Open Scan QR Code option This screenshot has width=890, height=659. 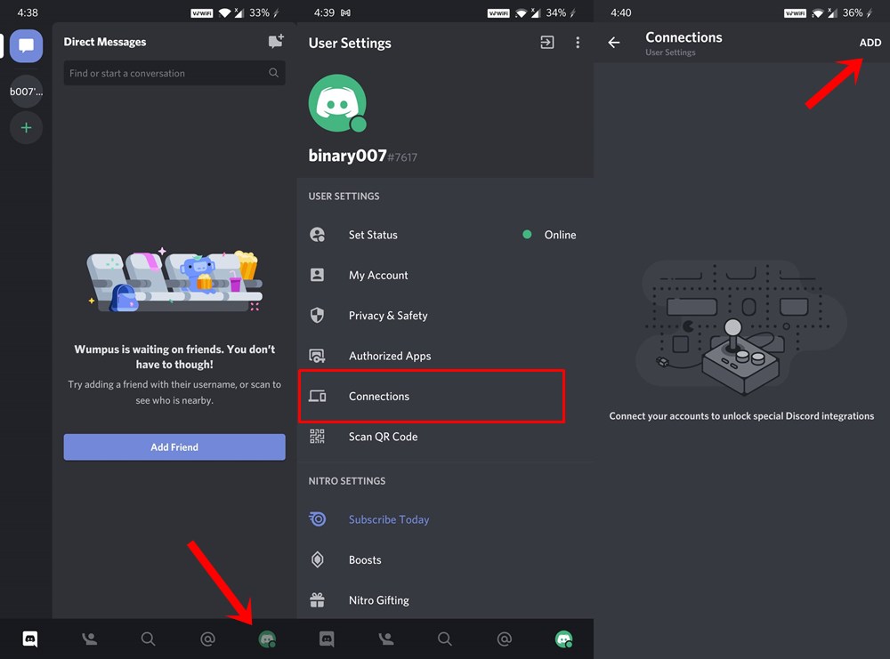point(445,437)
